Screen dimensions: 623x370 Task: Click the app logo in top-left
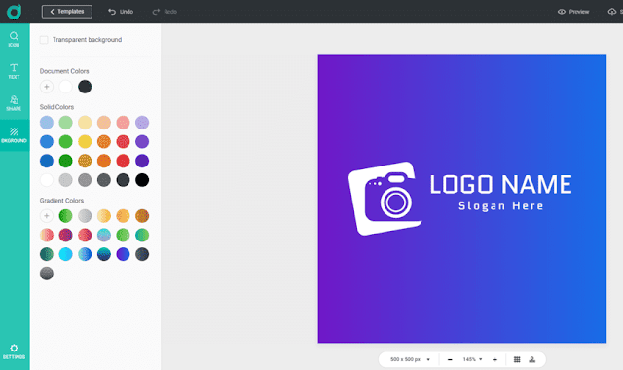tap(14, 12)
